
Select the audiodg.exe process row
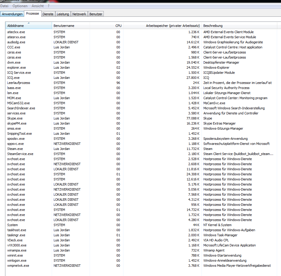coord(141,42)
